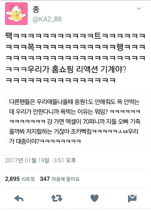Click the 3:51 오후 time text
Viewport: 151px width, 213px height.
[65, 160]
